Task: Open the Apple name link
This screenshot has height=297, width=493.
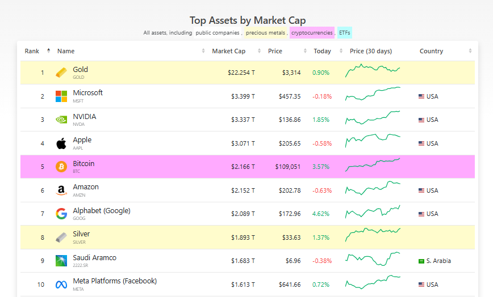Action: (82, 140)
